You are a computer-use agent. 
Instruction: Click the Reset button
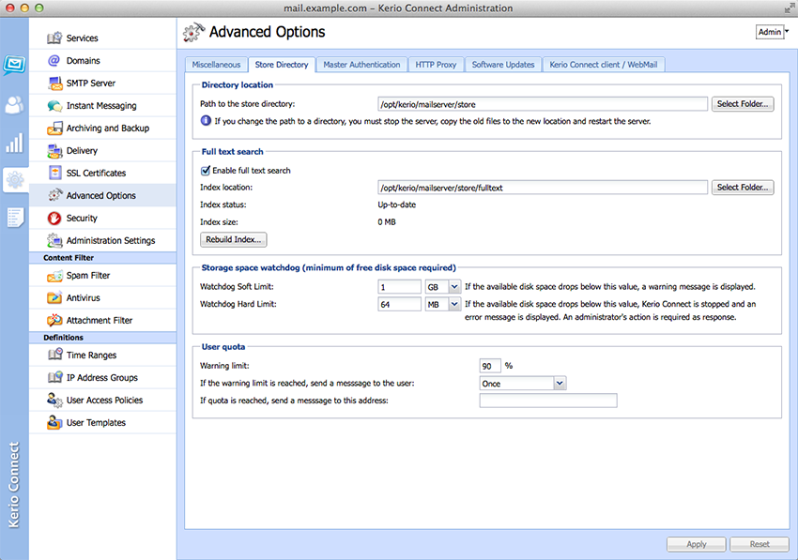760,544
